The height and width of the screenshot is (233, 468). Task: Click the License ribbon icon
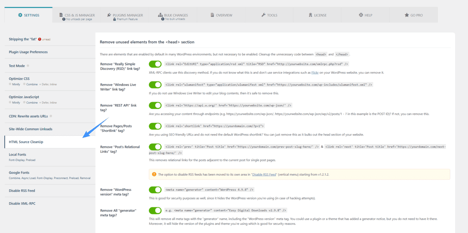(x=310, y=15)
